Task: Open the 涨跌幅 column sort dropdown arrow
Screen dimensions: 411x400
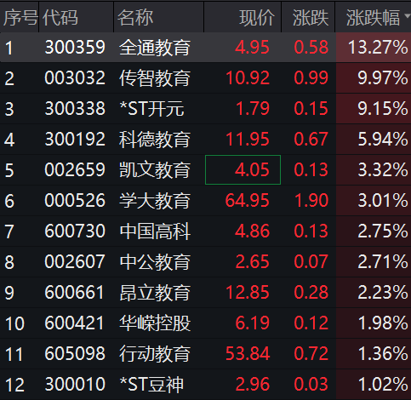Action: (408, 16)
